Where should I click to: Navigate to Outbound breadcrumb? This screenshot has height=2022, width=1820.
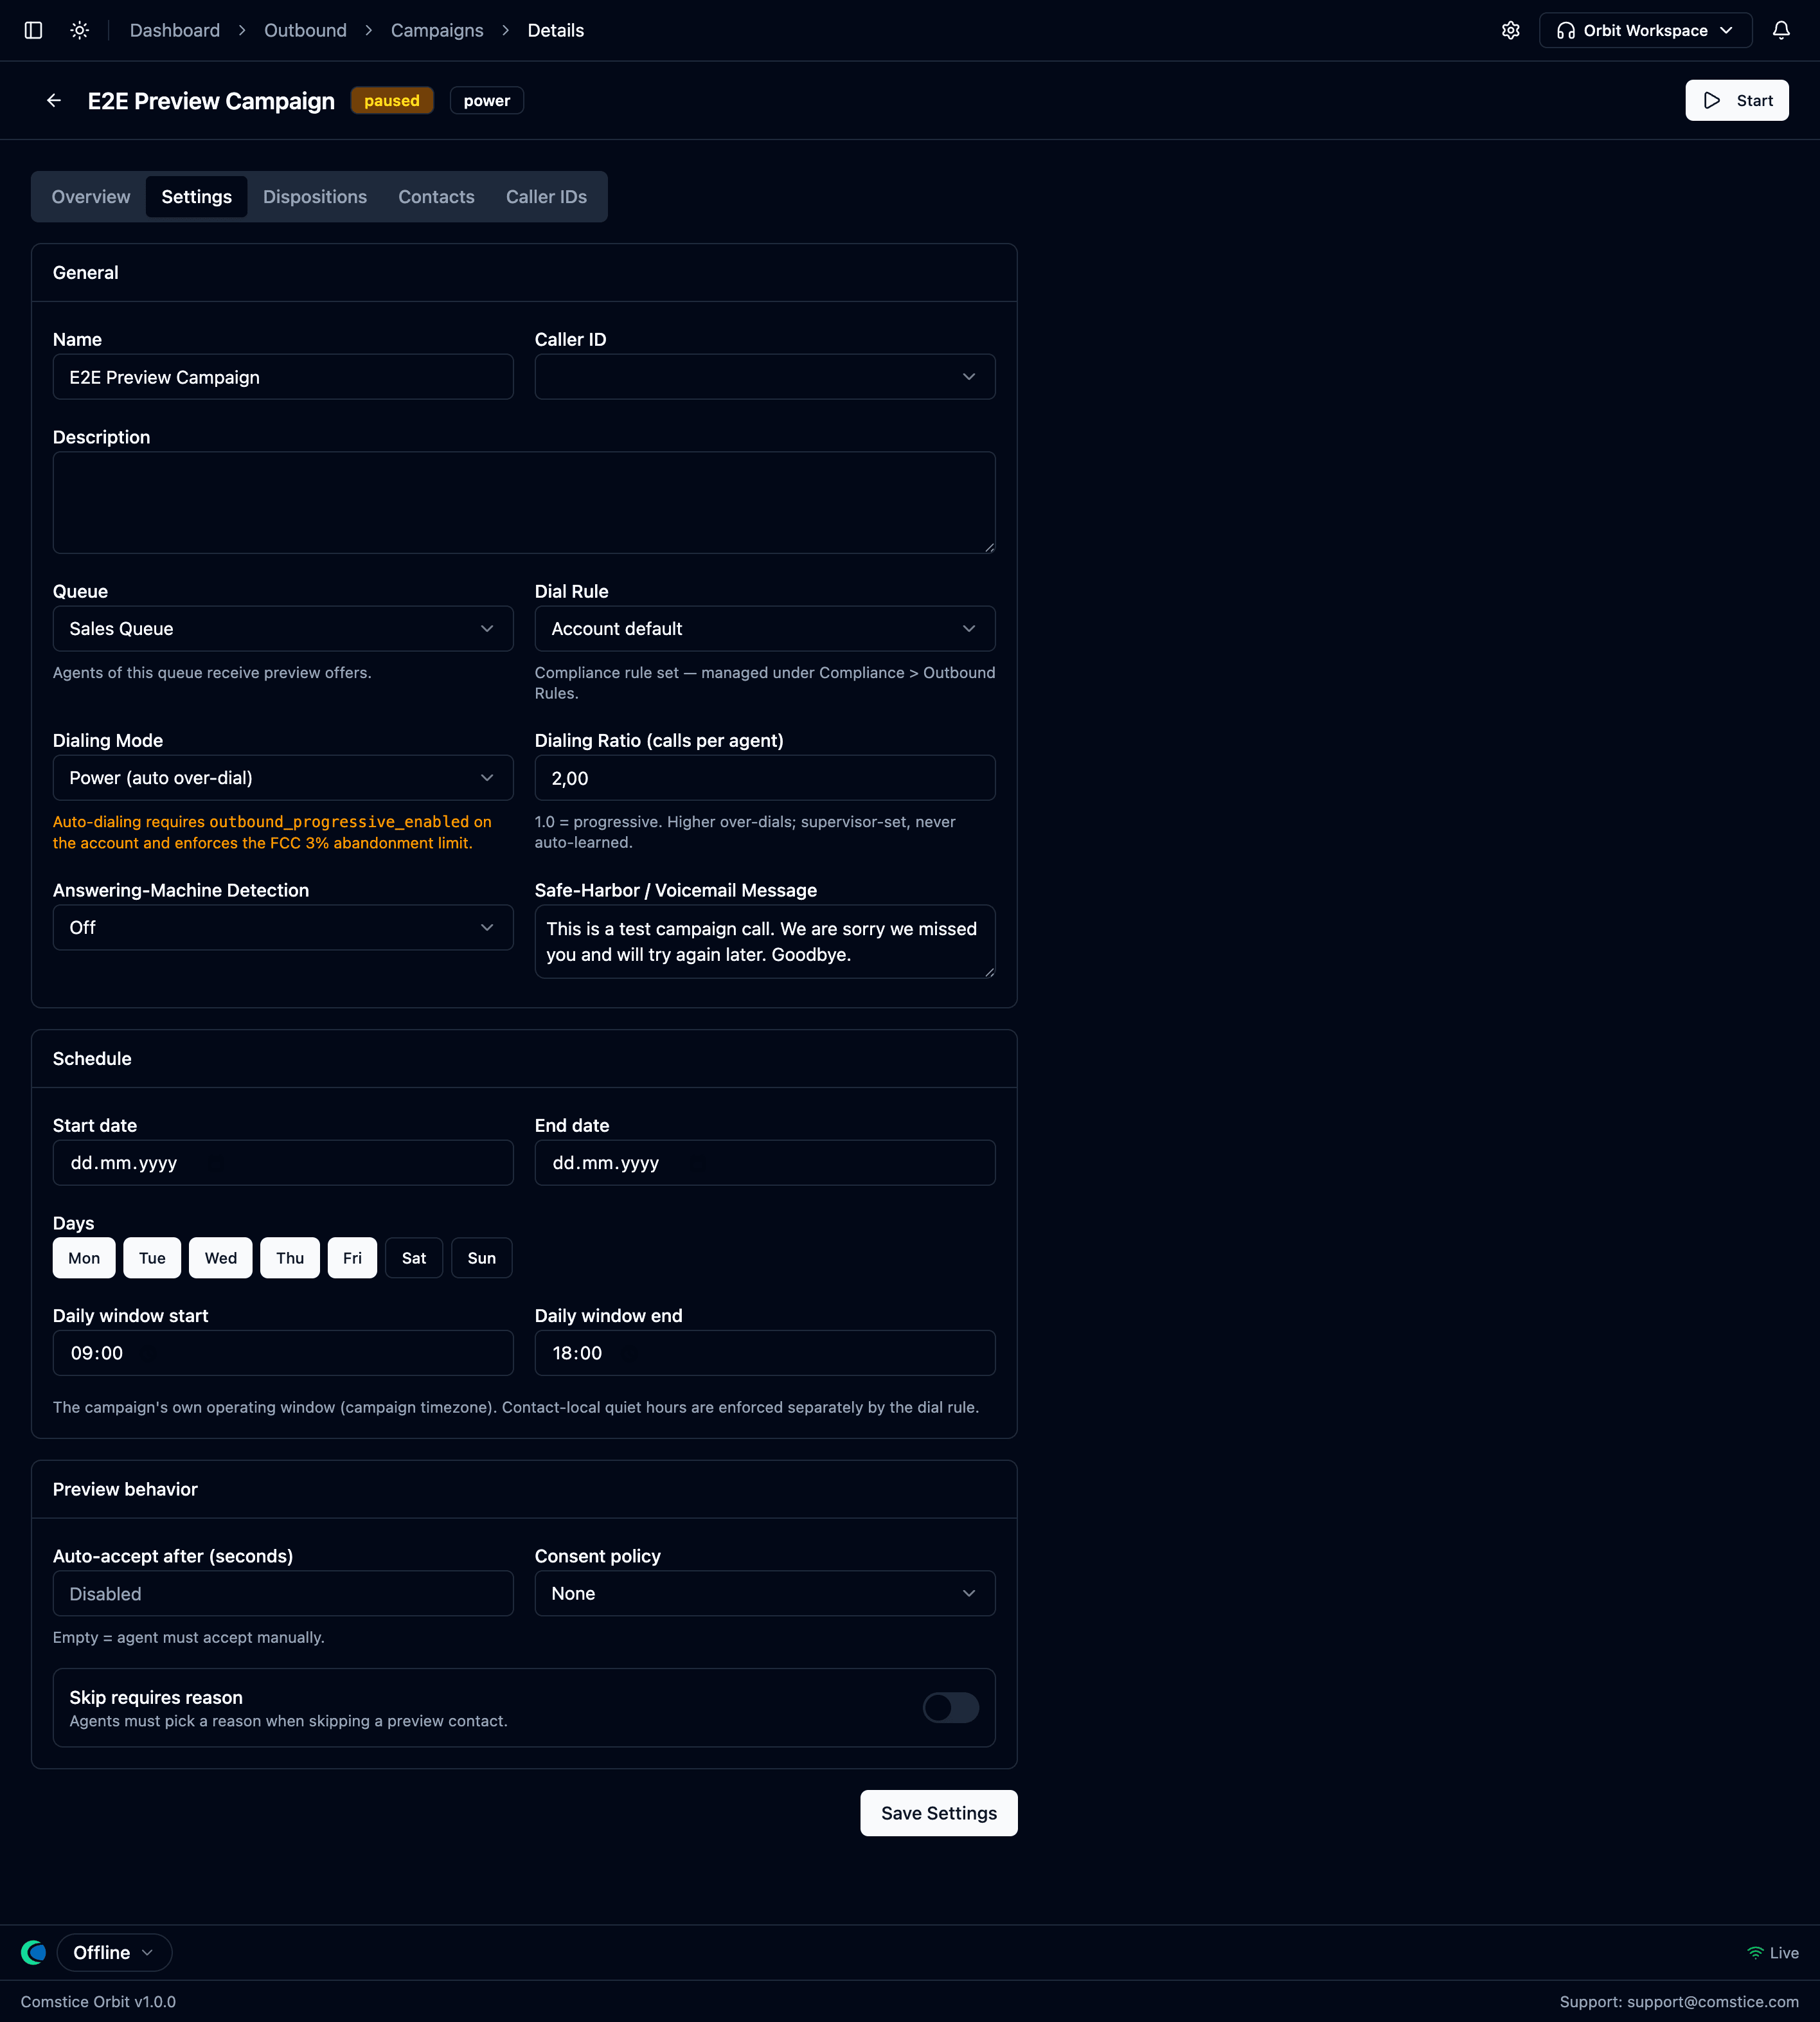coord(305,30)
